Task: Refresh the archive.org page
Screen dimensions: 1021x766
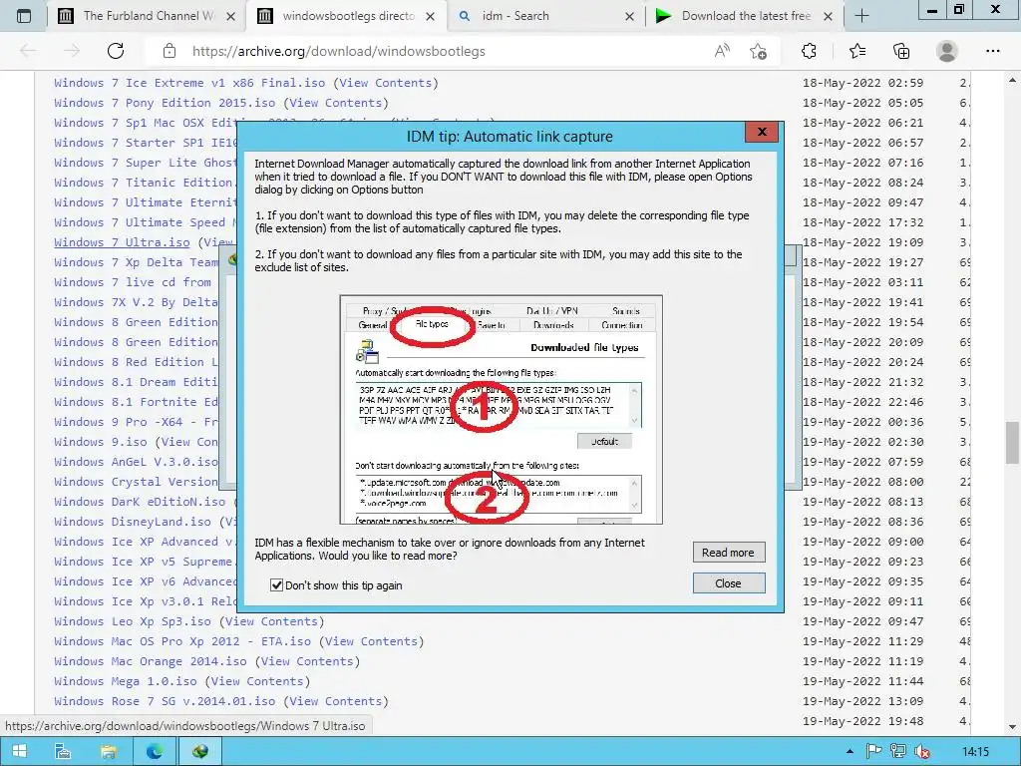Action: 116,51
